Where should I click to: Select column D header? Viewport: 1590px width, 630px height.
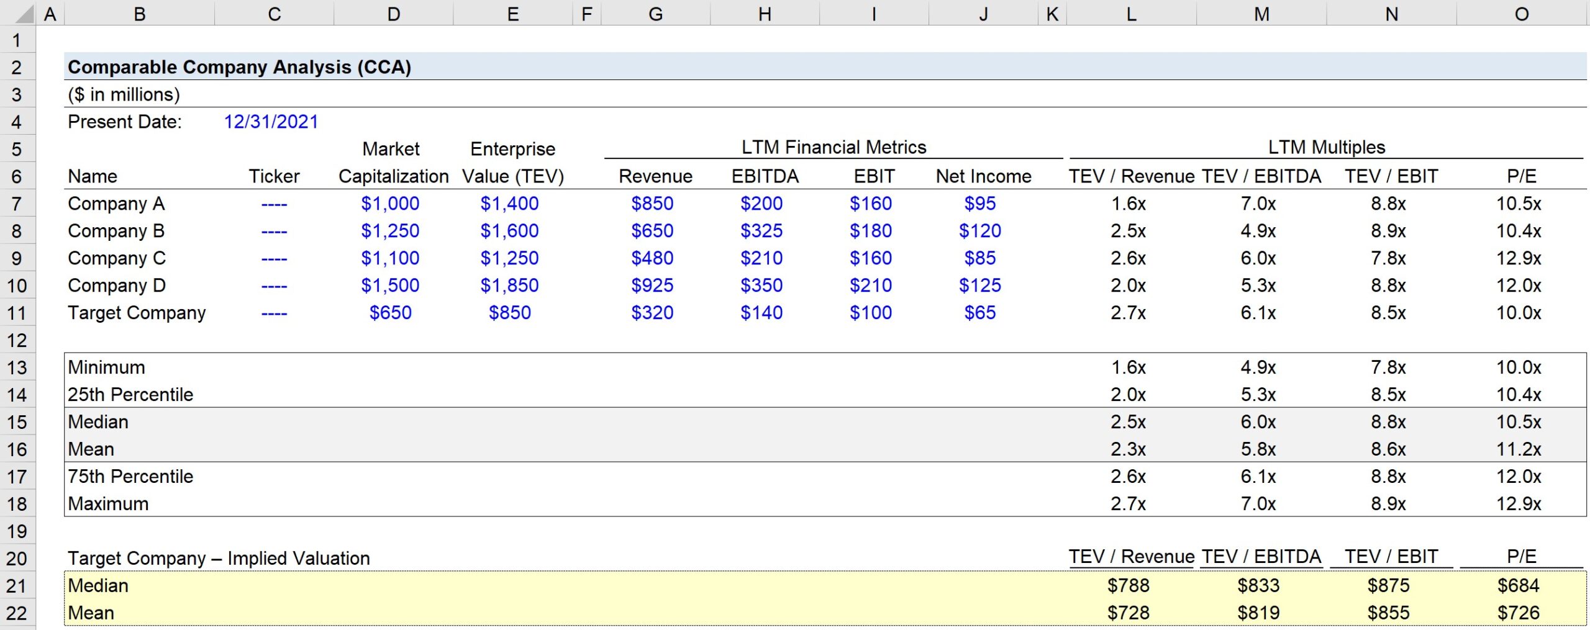[x=393, y=14]
